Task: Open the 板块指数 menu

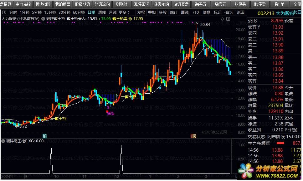Action: click(43, 4)
